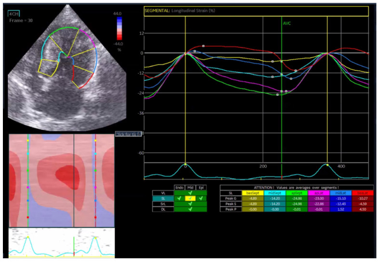Viewport: 379px width, 262px height.
Task: Click the green AVC marker label
Action: (287, 24)
